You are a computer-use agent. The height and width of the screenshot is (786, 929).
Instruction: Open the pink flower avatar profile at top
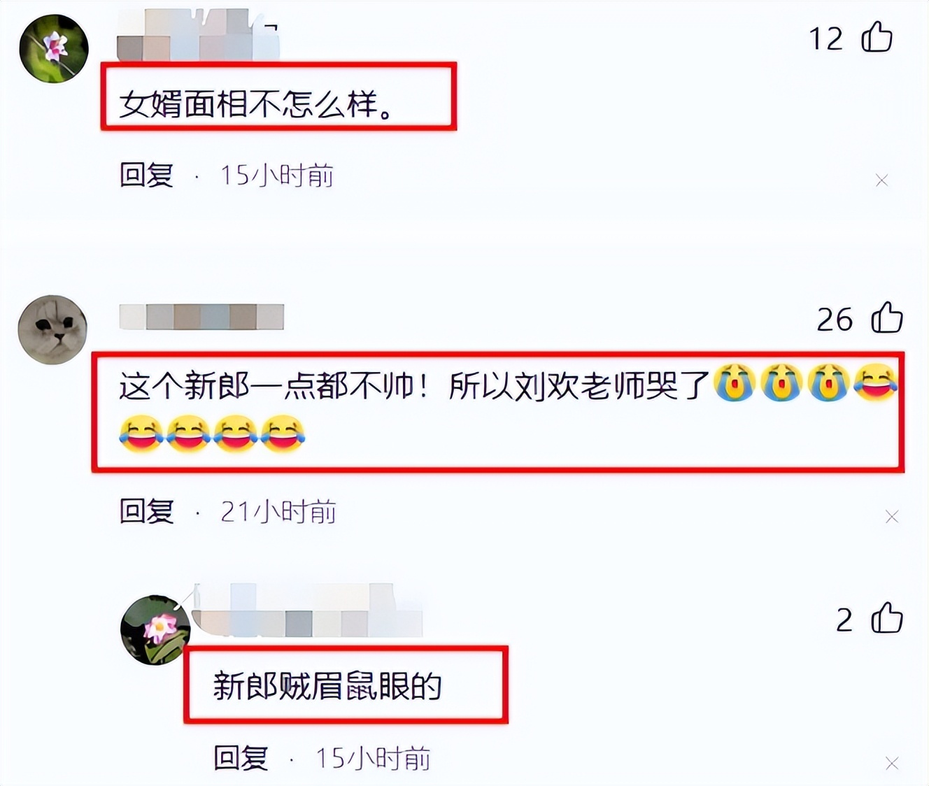click(54, 48)
